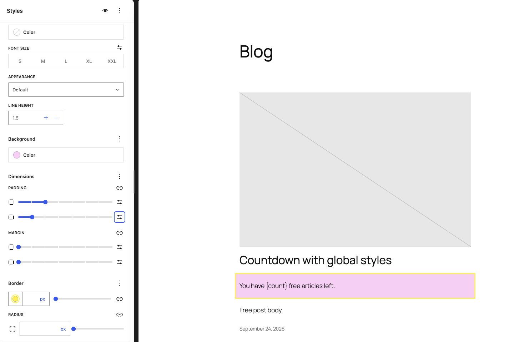514x342 pixels.
Task: Toggle the style book eye icon
Action: [105, 11]
